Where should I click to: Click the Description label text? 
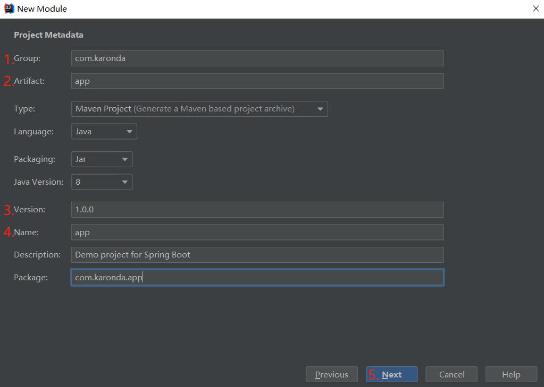pos(37,255)
